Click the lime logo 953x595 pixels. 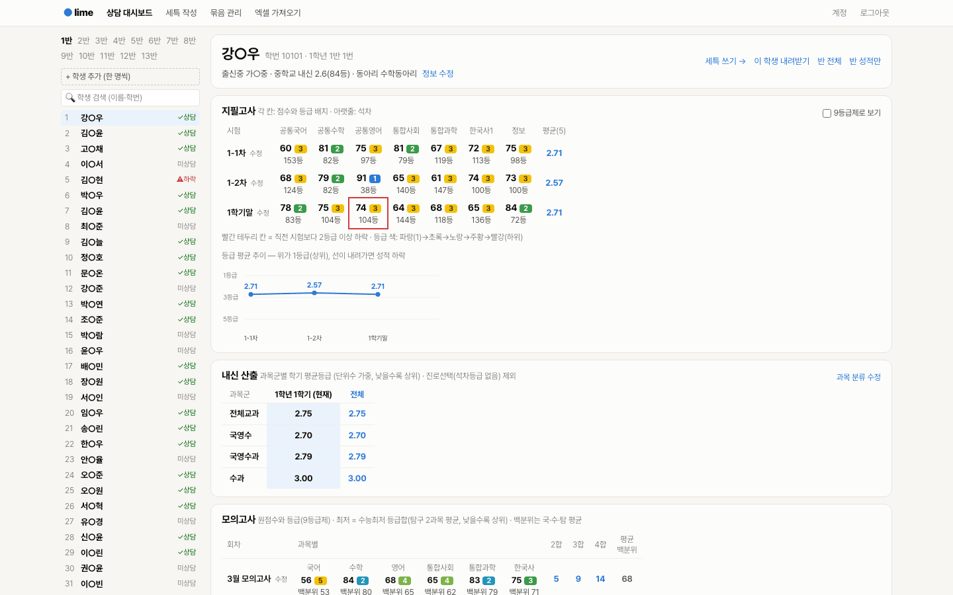[x=78, y=13]
